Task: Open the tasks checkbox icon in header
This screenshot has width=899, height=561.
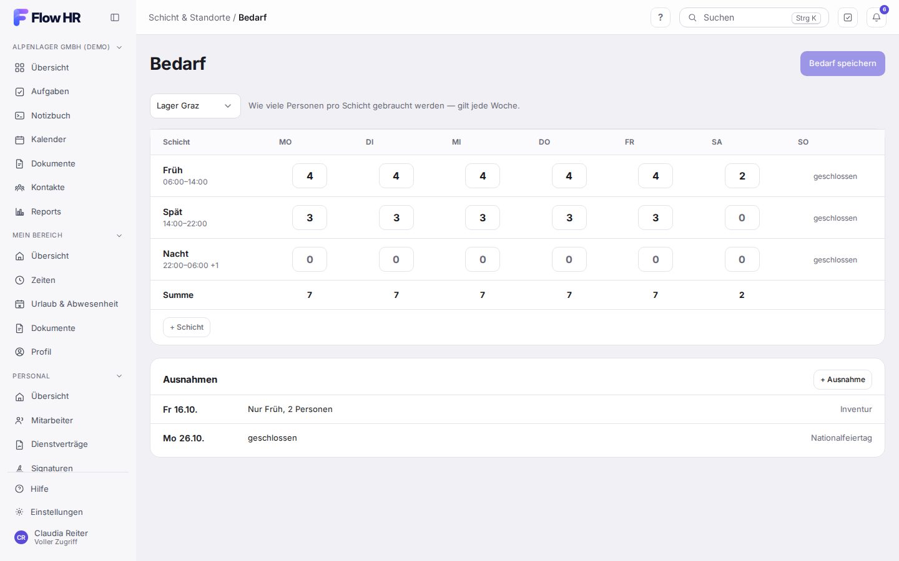Action: (848, 17)
